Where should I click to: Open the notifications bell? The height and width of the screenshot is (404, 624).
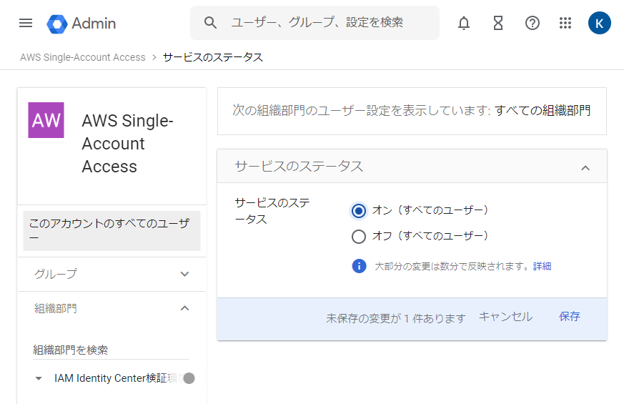[464, 23]
